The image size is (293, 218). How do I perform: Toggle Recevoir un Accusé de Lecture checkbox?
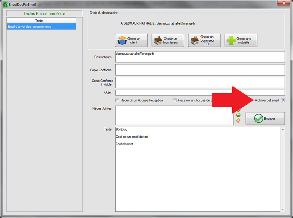click(175, 100)
